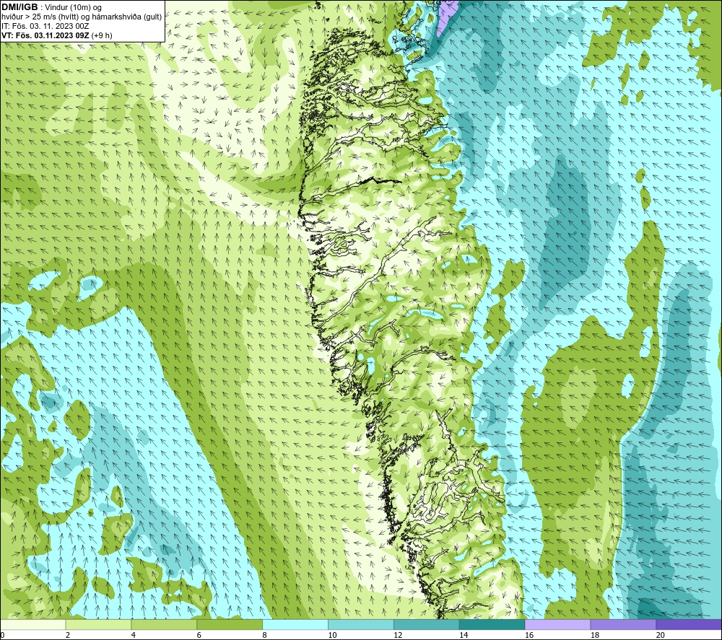Viewport: 722px width, 640px height.
Task: Click the legend label "8"
Action: (x=265, y=635)
